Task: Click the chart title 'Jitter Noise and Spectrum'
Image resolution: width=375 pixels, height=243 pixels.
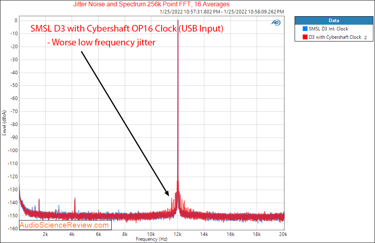Action: coord(151,4)
